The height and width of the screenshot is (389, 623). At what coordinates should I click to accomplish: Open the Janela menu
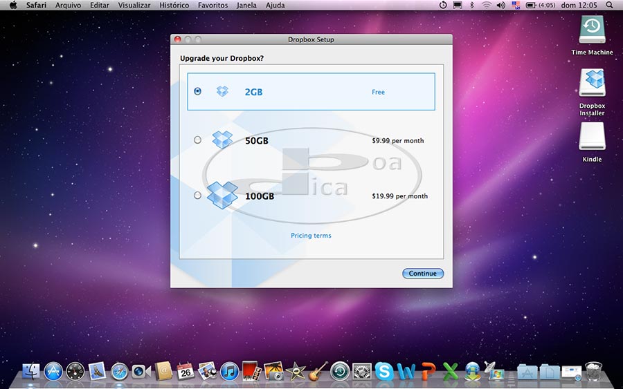(246, 5)
